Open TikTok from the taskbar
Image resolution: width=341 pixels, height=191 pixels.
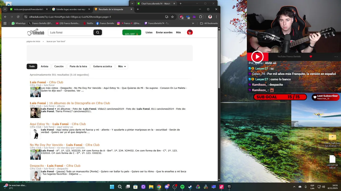221,187
